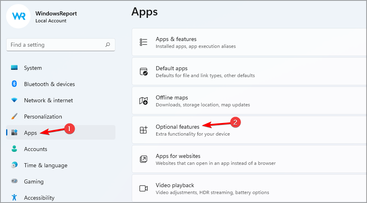Select Bluetooth & devices in sidebar
Screen dimensions: 367x203
point(49,84)
